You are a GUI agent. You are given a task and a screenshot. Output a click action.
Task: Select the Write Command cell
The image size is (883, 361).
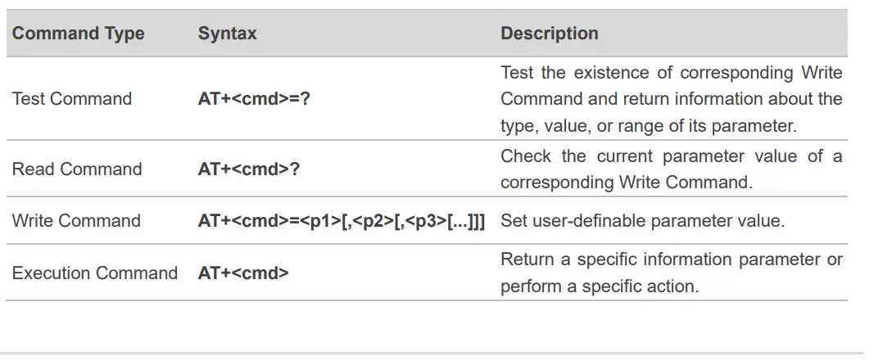point(76,221)
